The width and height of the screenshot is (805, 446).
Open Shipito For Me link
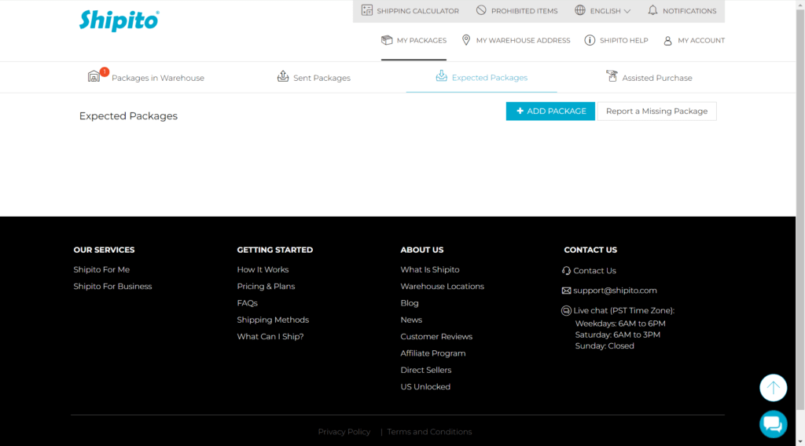coord(101,269)
